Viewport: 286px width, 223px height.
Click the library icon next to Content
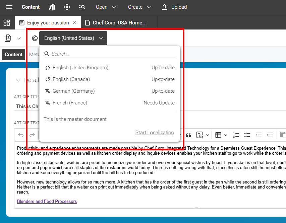[x=52, y=7]
